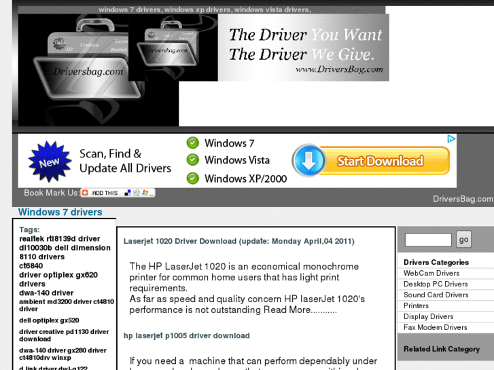Open the Desktop PC Drivers category
494x370 pixels.
click(436, 284)
